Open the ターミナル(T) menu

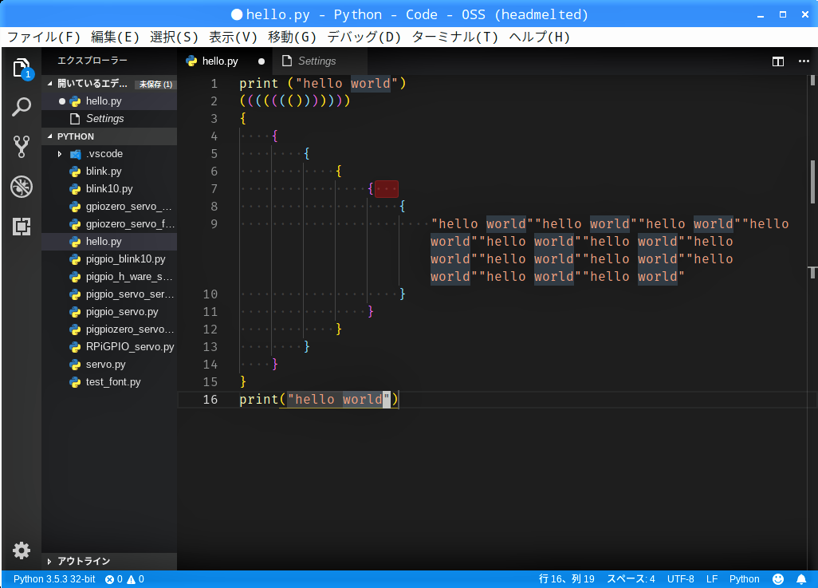click(455, 37)
